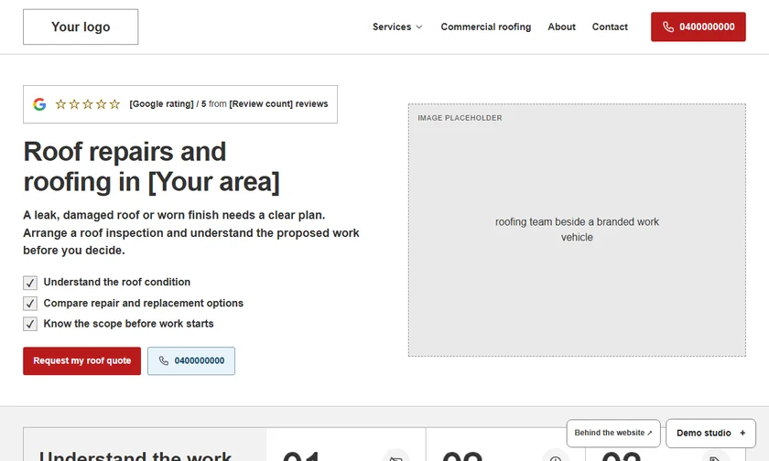Open Google rating reviews text

coord(229,104)
